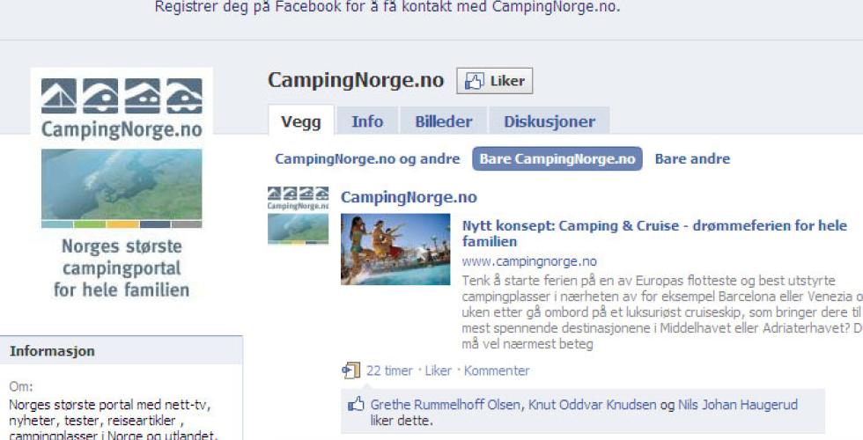Click the Kommenter link under the post
This screenshot has height=440, width=863.
click(497, 370)
